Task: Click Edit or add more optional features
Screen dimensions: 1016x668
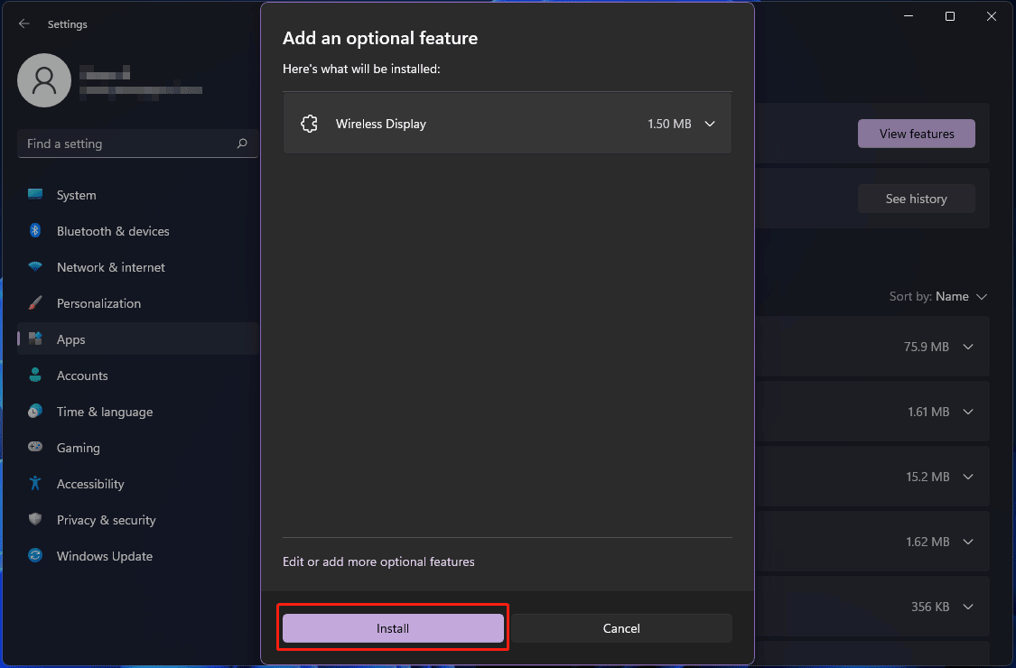Action: (378, 561)
